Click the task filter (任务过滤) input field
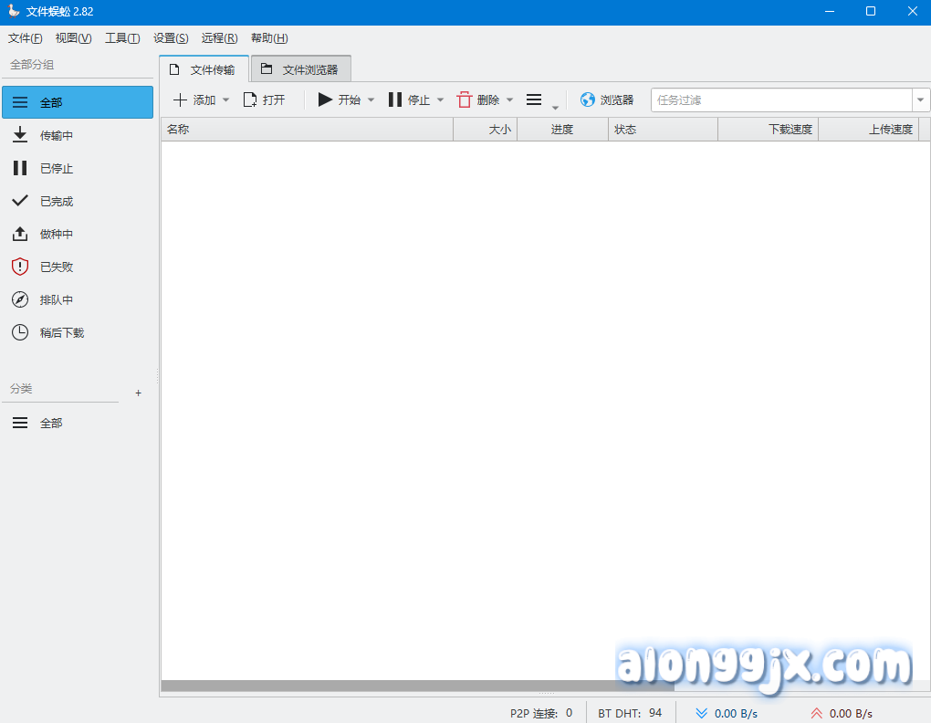 [x=780, y=100]
